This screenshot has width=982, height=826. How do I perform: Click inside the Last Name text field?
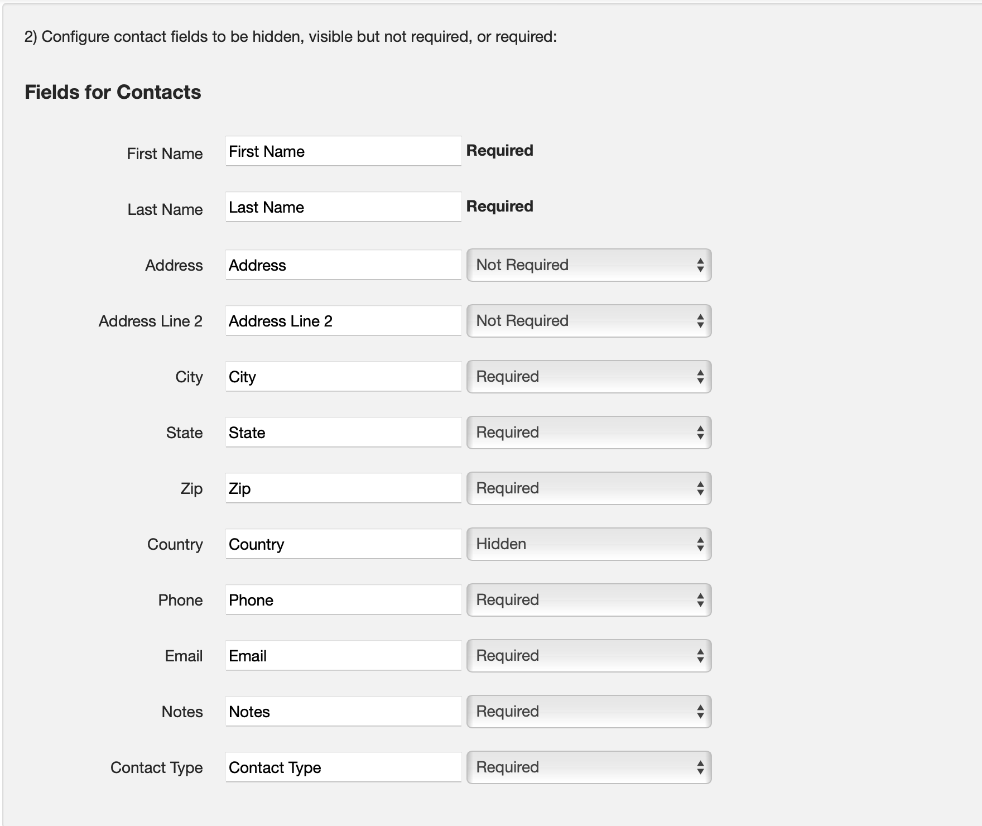tap(343, 207)
